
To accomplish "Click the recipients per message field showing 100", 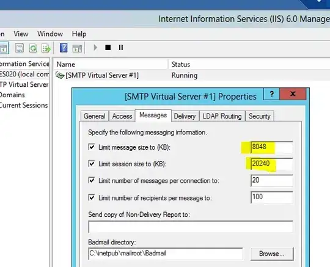I will [x=271, y=197].
